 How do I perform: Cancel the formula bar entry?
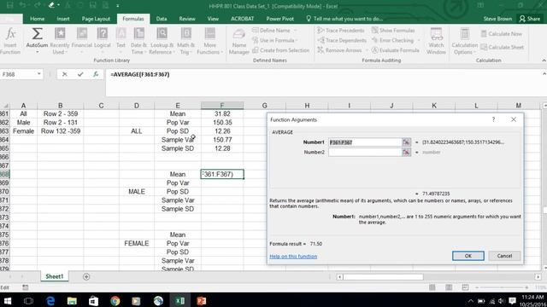[65, 74]
